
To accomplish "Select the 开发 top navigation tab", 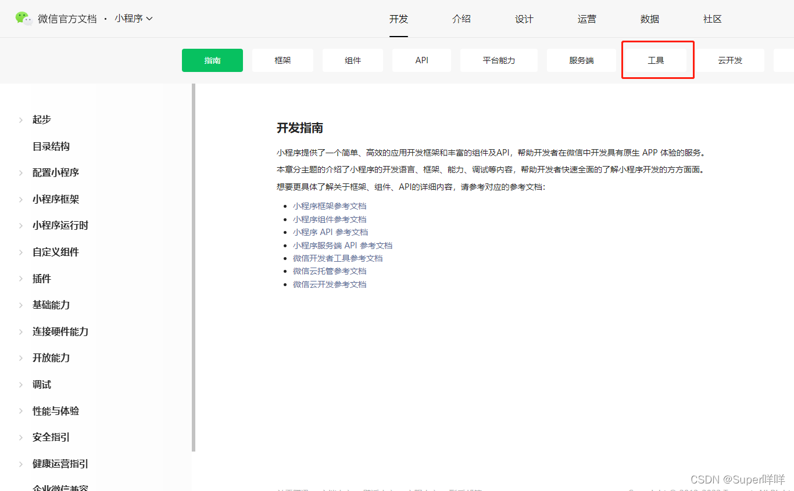I will point(399,19).
